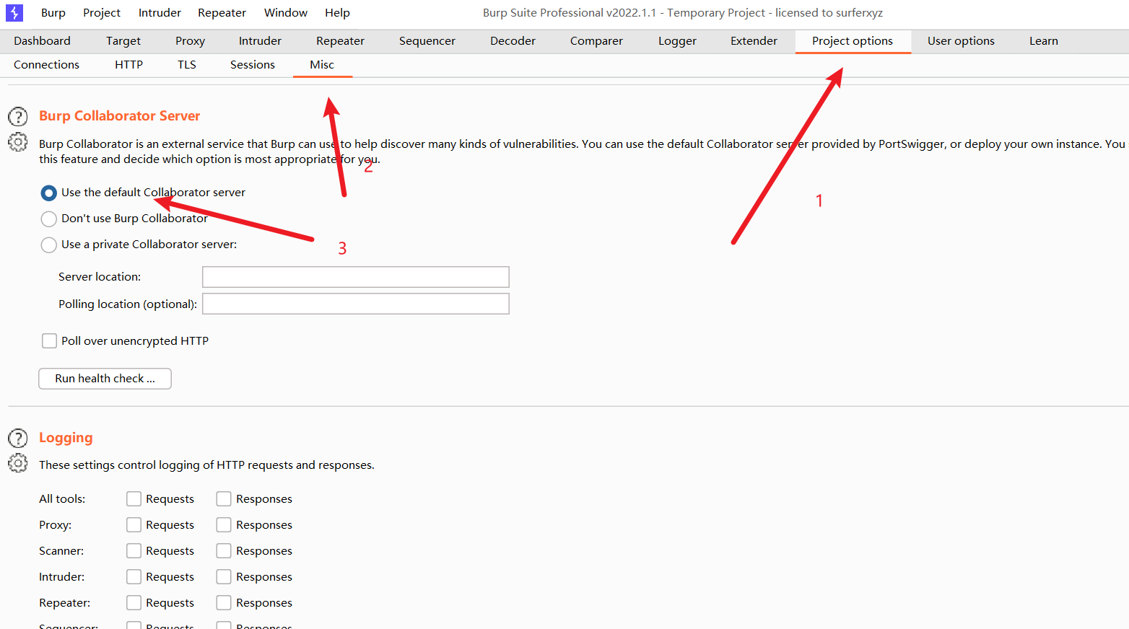The height and width of the screenshot is (629, 1129).
Task: Switch to the Decoder tab
Action: [513, 41]
